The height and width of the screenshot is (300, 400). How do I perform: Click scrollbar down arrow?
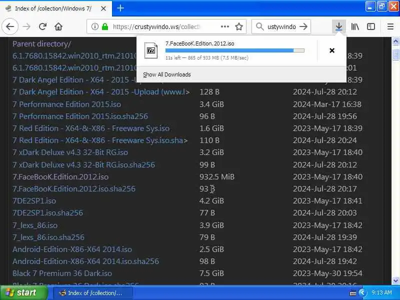coord(395,280)
